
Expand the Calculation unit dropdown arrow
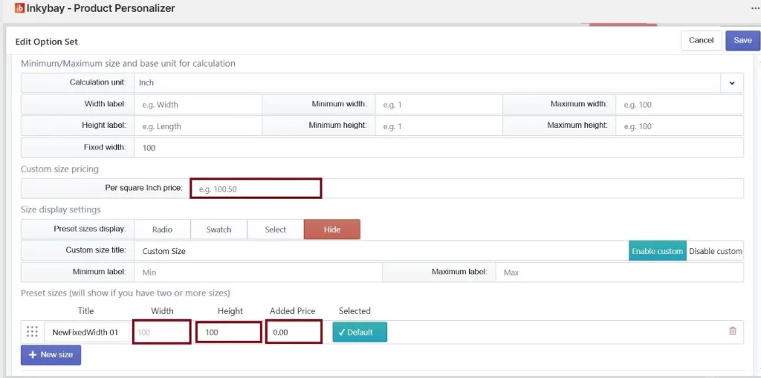pyautogui.click(x=731, y=83)
